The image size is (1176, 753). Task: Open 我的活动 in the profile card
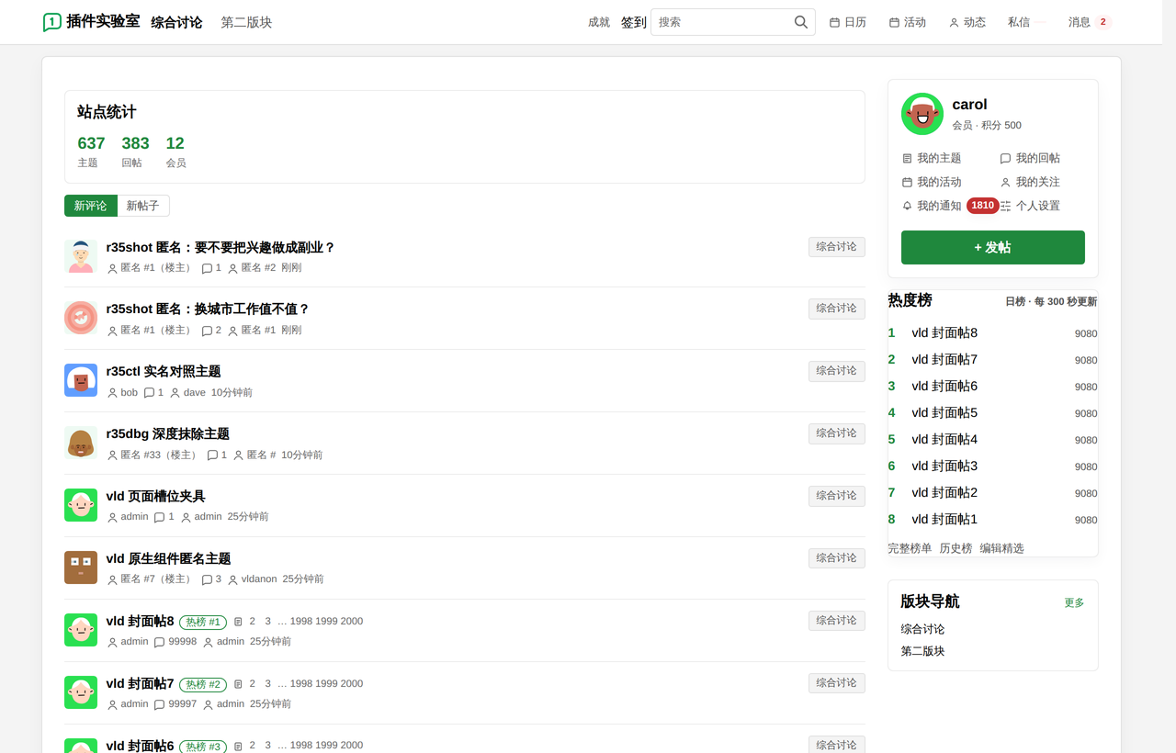(932, 182)
